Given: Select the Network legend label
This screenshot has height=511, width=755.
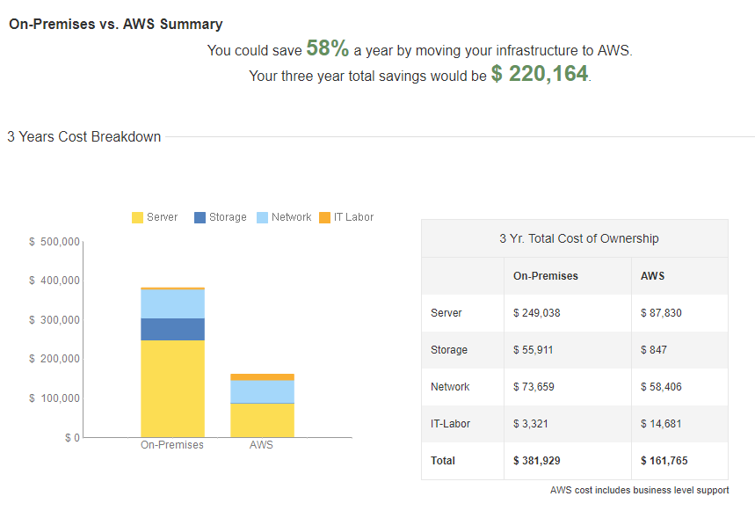Looking at the screenshot, I should 291,217.
